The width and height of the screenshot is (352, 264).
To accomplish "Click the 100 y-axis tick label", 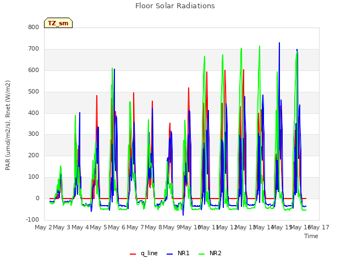I will pyautogui.click(x=34, y=177).
